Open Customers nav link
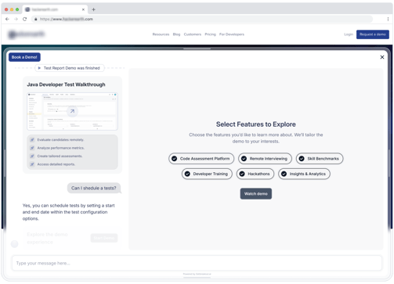394x284 pixels. [193, 34]
